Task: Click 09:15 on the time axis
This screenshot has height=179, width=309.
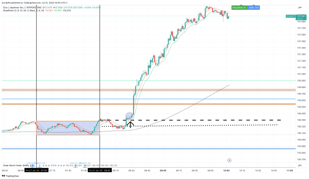Action: pyautogui.click(x=179, y=171)
